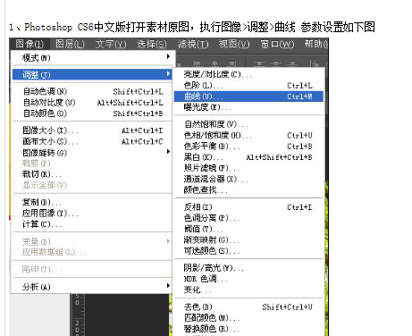Choose 自动对比度(U) menu item
This screenshot has width=412, height=336.
click(92, 103)
